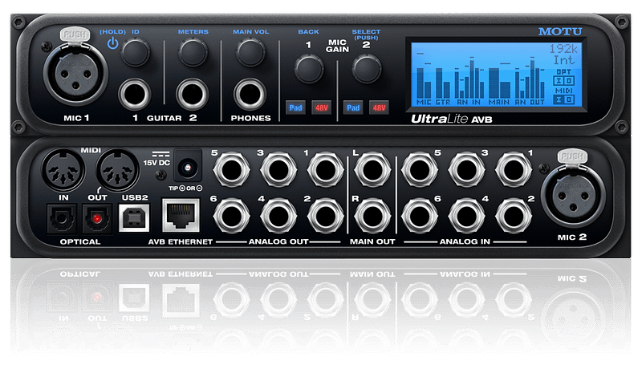
Task: Click the Guitar 1 input jack
Action: tap(136, 94)
